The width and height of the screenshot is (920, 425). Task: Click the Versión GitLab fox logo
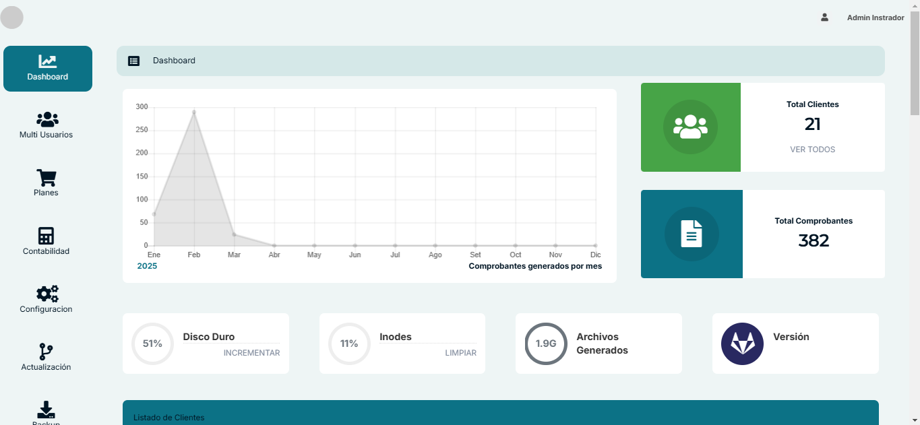[742, 344]
